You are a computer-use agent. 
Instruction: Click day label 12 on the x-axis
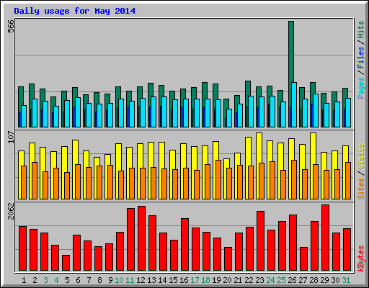141,280
